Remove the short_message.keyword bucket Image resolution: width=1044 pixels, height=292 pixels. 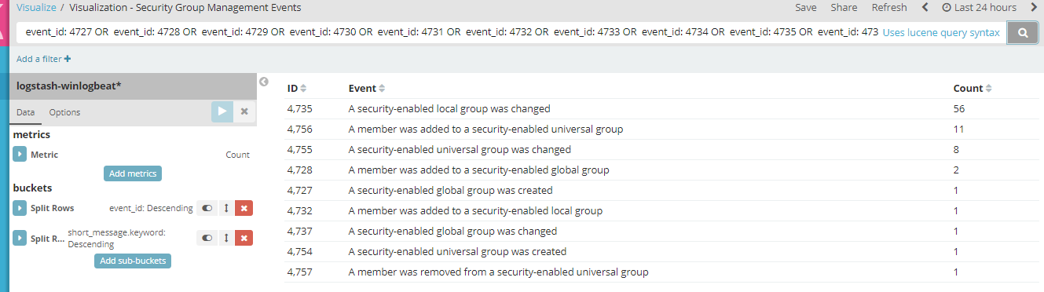pyautogui.click(x=244, y=238)
